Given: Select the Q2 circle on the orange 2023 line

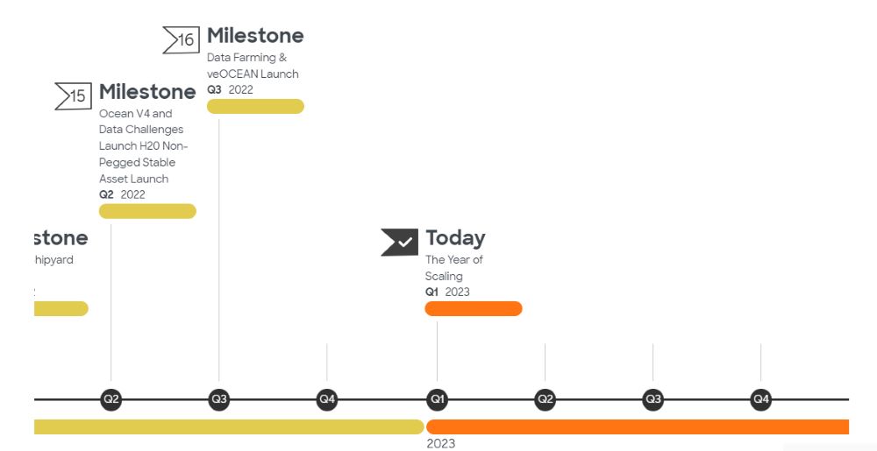Looking at the screenshot, I should point(545,399).
